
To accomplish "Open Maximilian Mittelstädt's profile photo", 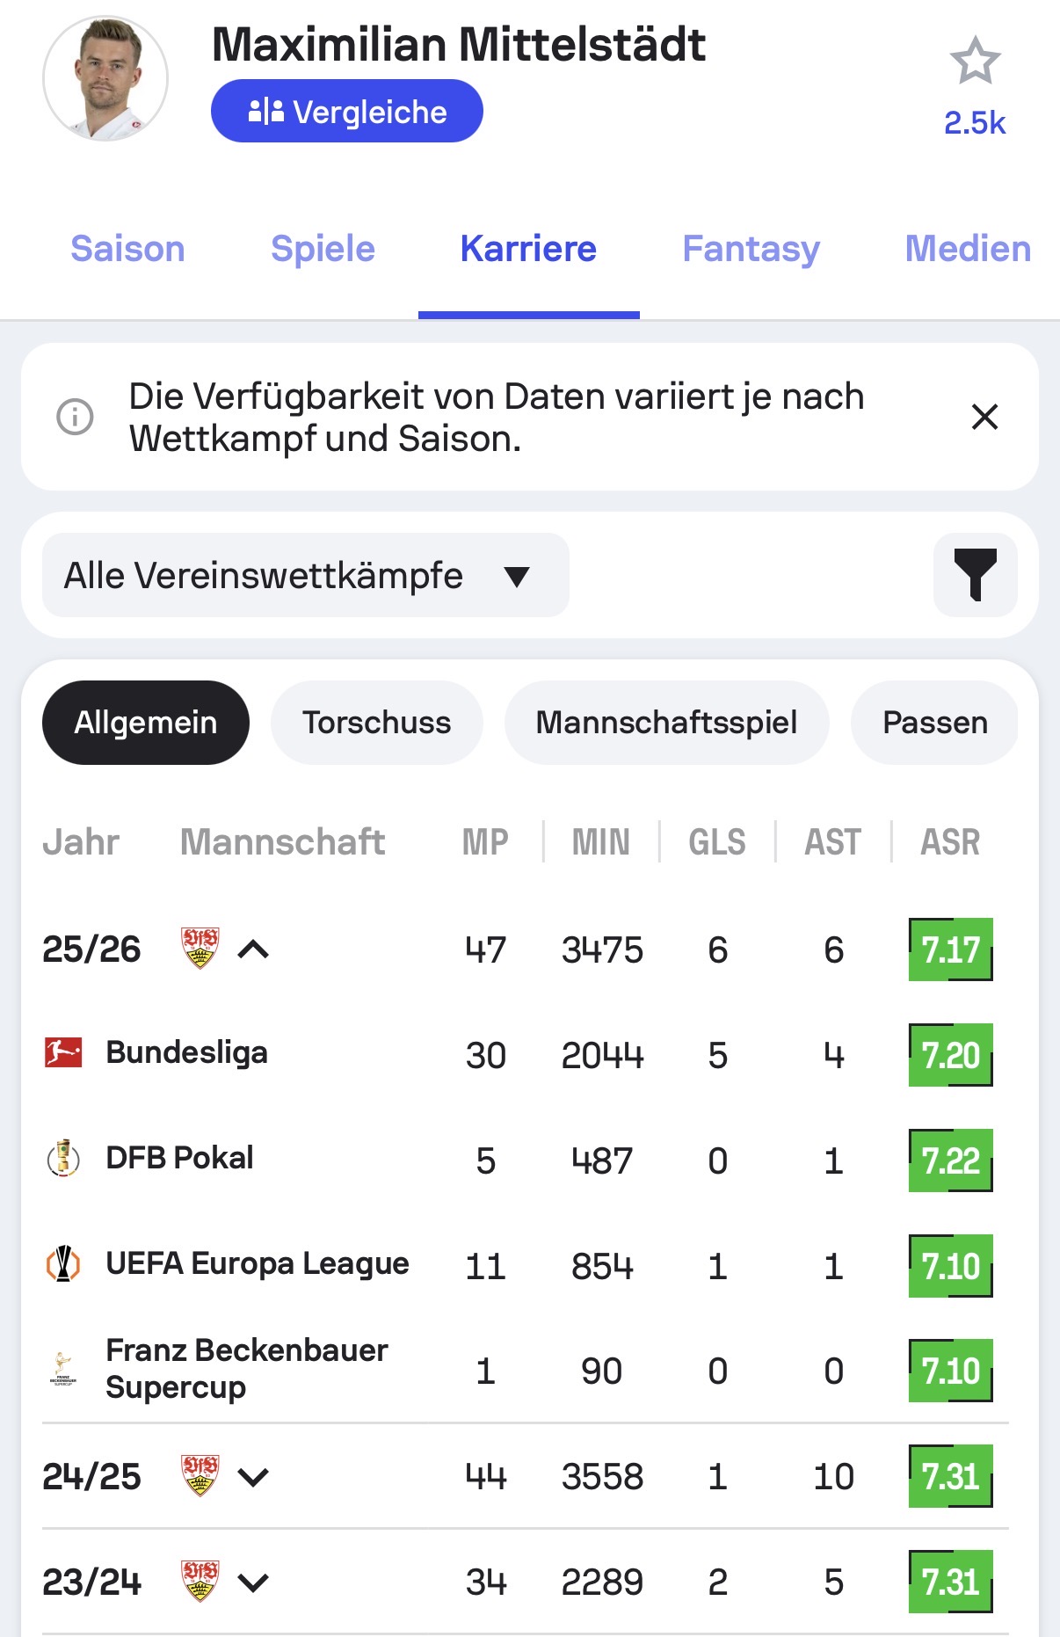I will click(x=105, y=78).
